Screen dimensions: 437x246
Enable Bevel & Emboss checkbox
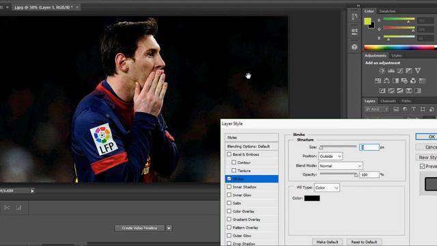[x=229, y=154]
